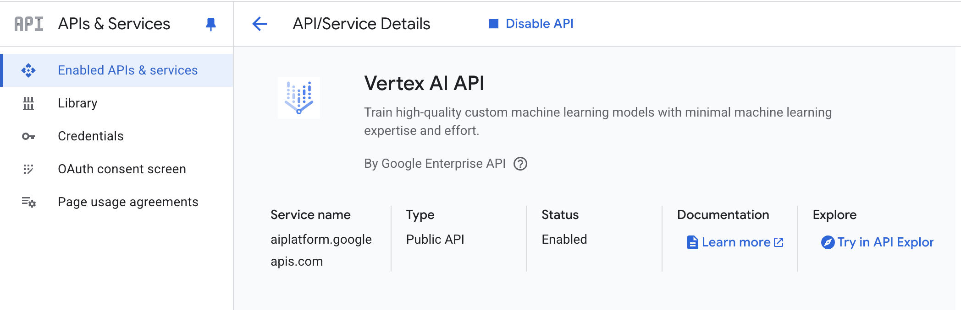Select the OAuth consent screen icon
The height and width of the screenshot is (310, 961).
[28, 169]
